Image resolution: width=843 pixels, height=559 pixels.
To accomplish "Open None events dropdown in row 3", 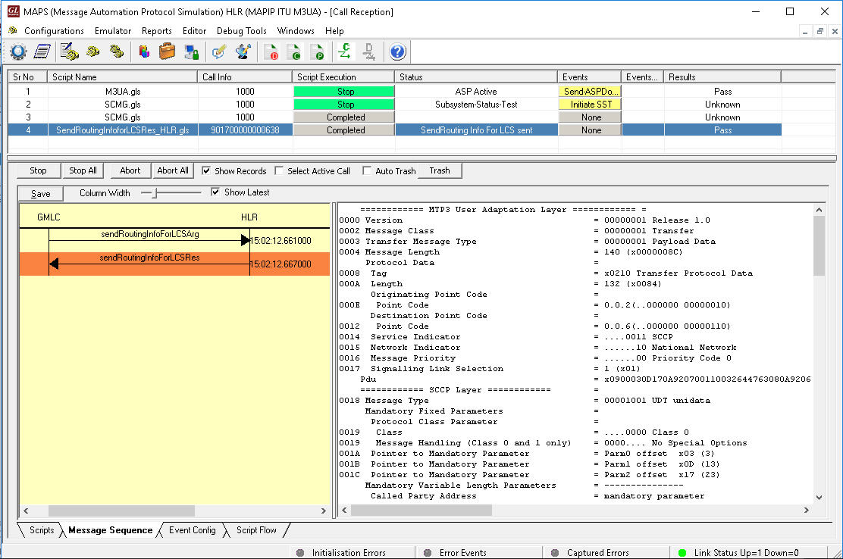I will (590, 117).
